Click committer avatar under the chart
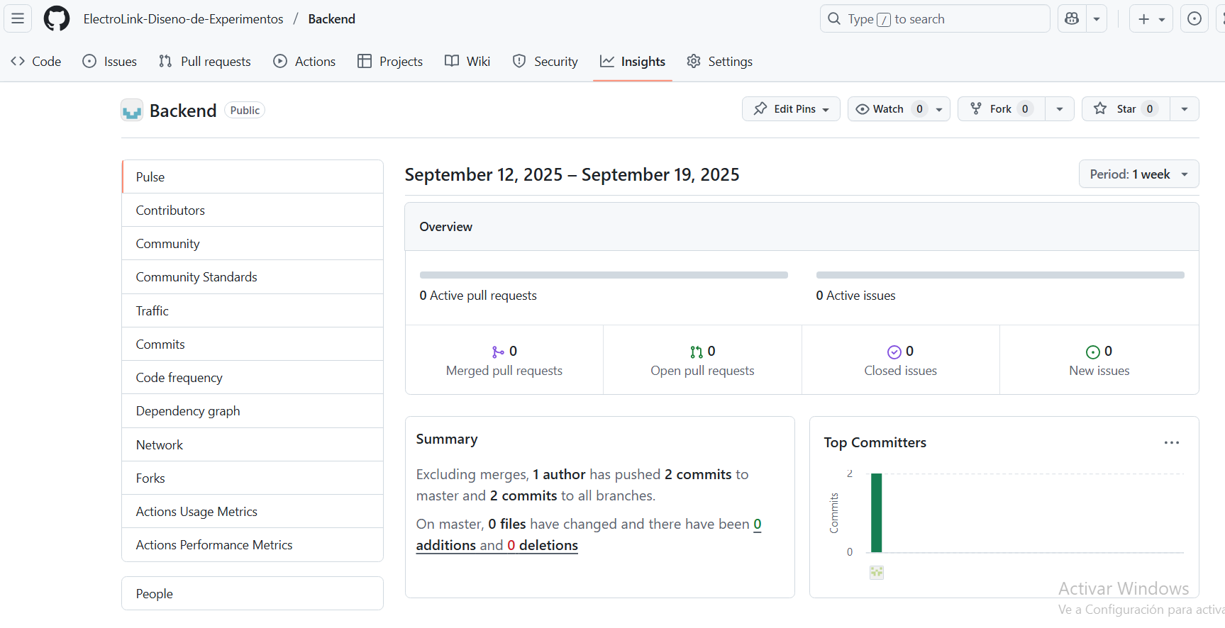Image resolution: width=1225 pixels, height=628 pixels. click(877, 572)
